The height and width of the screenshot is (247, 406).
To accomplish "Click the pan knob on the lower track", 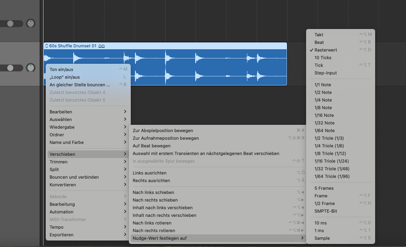I will 30,68.
